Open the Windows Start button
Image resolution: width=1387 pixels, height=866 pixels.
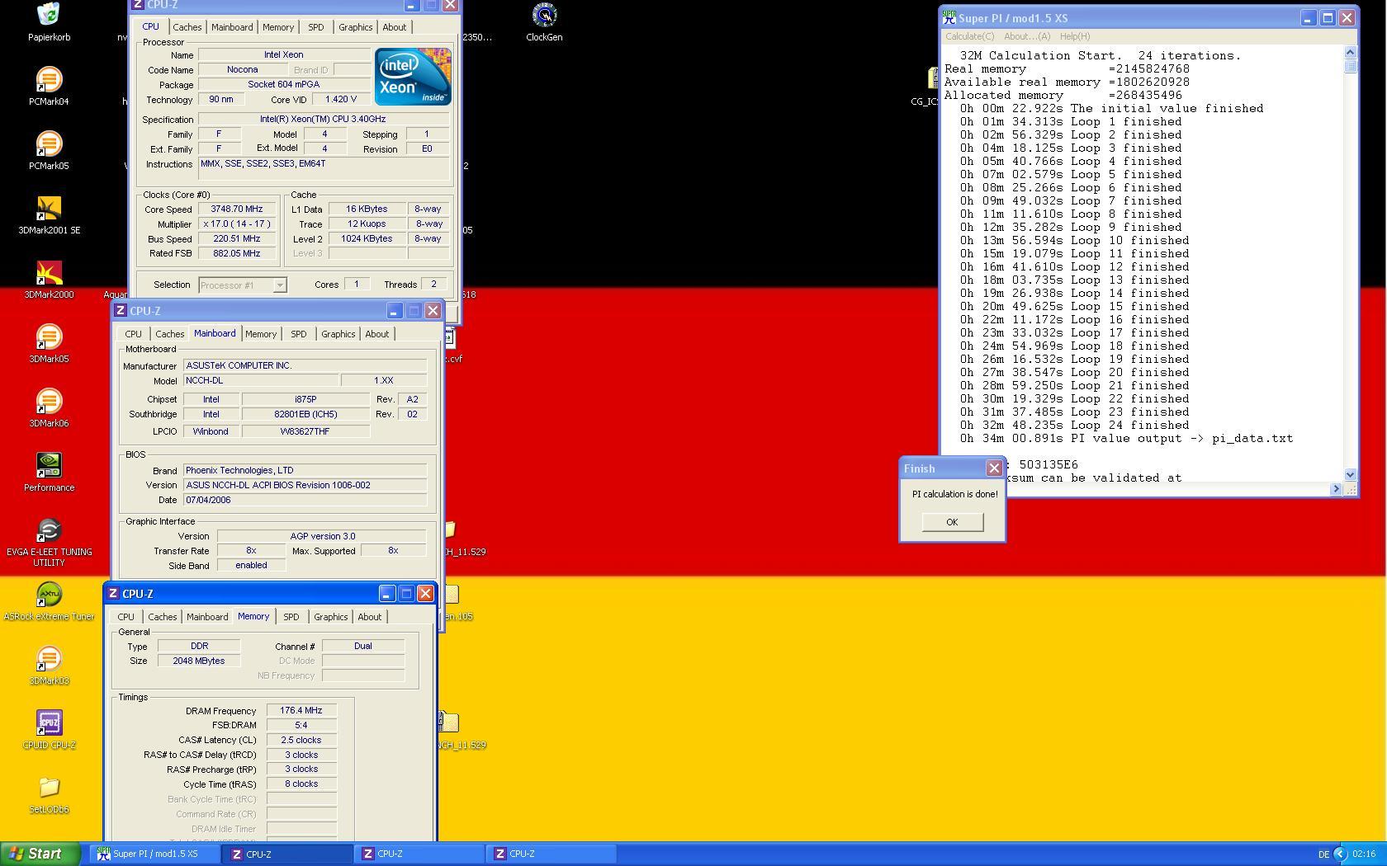click(x=40, y=854)
